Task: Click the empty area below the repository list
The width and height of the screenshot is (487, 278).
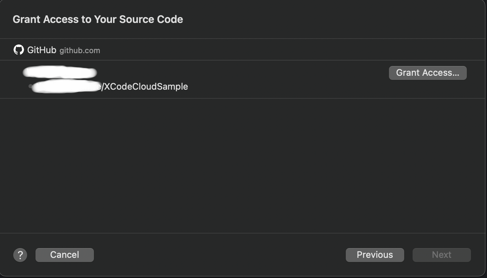Action: (x=243, y=163)
